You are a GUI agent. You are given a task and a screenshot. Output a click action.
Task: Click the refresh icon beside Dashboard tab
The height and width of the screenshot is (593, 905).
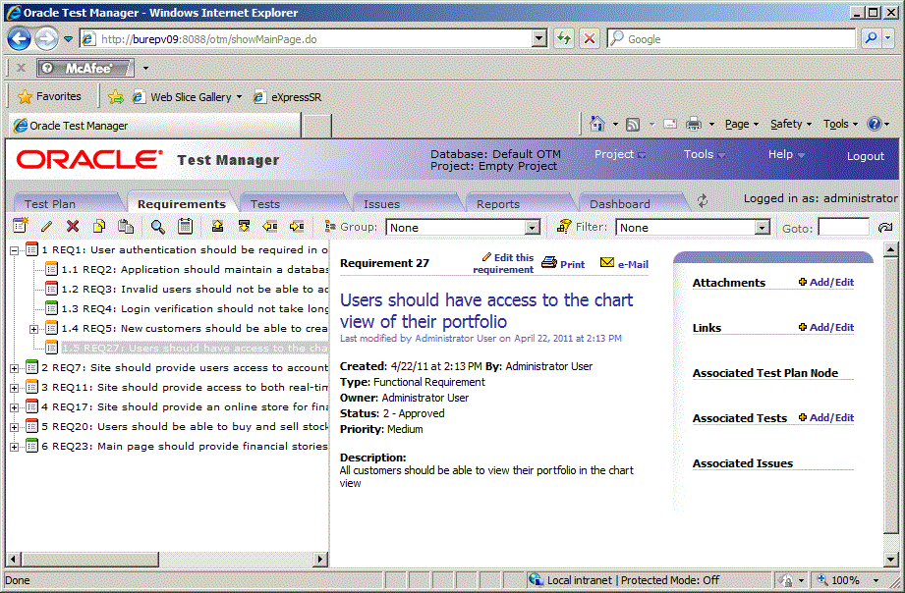pos(703,200)
